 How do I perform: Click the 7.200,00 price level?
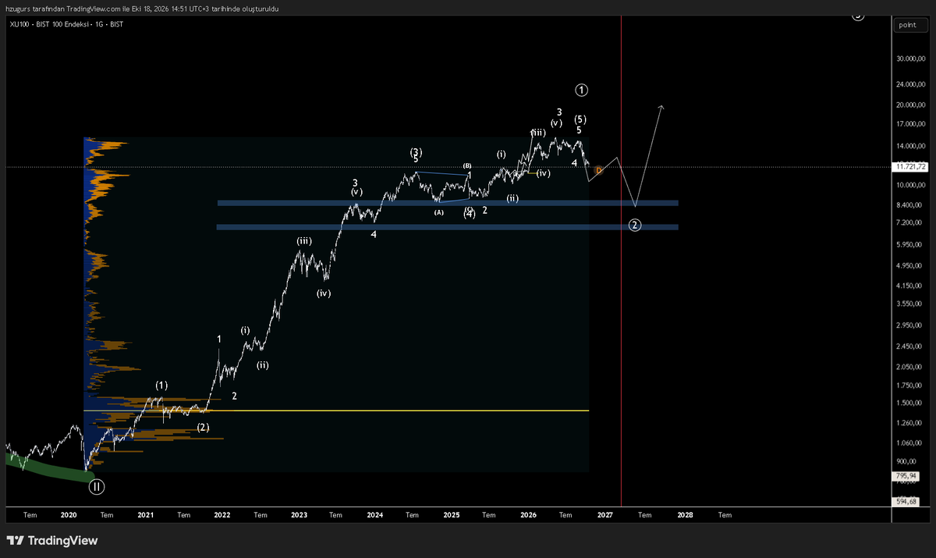[x=911, y=223]
